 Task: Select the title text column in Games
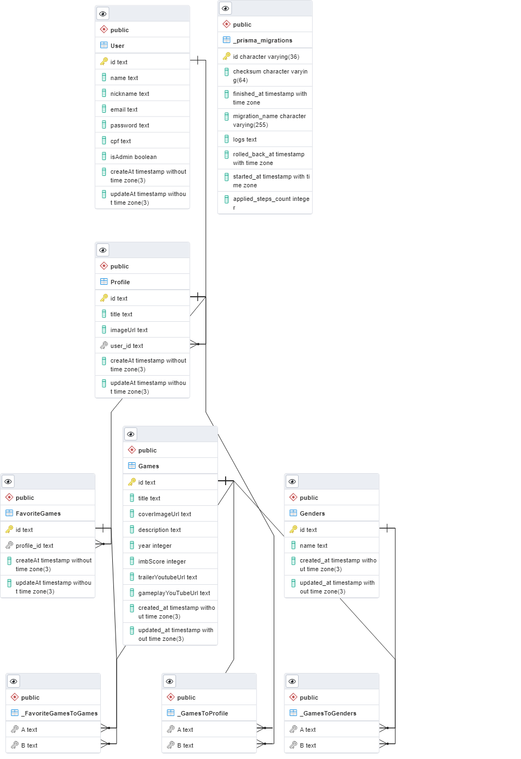(149, 498)
